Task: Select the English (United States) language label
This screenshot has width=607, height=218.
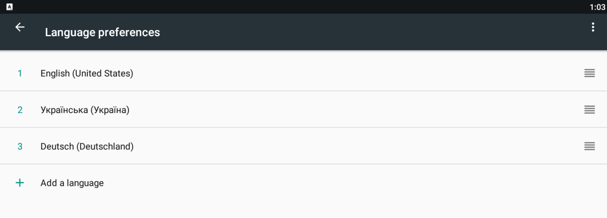Action: (87, 74)
